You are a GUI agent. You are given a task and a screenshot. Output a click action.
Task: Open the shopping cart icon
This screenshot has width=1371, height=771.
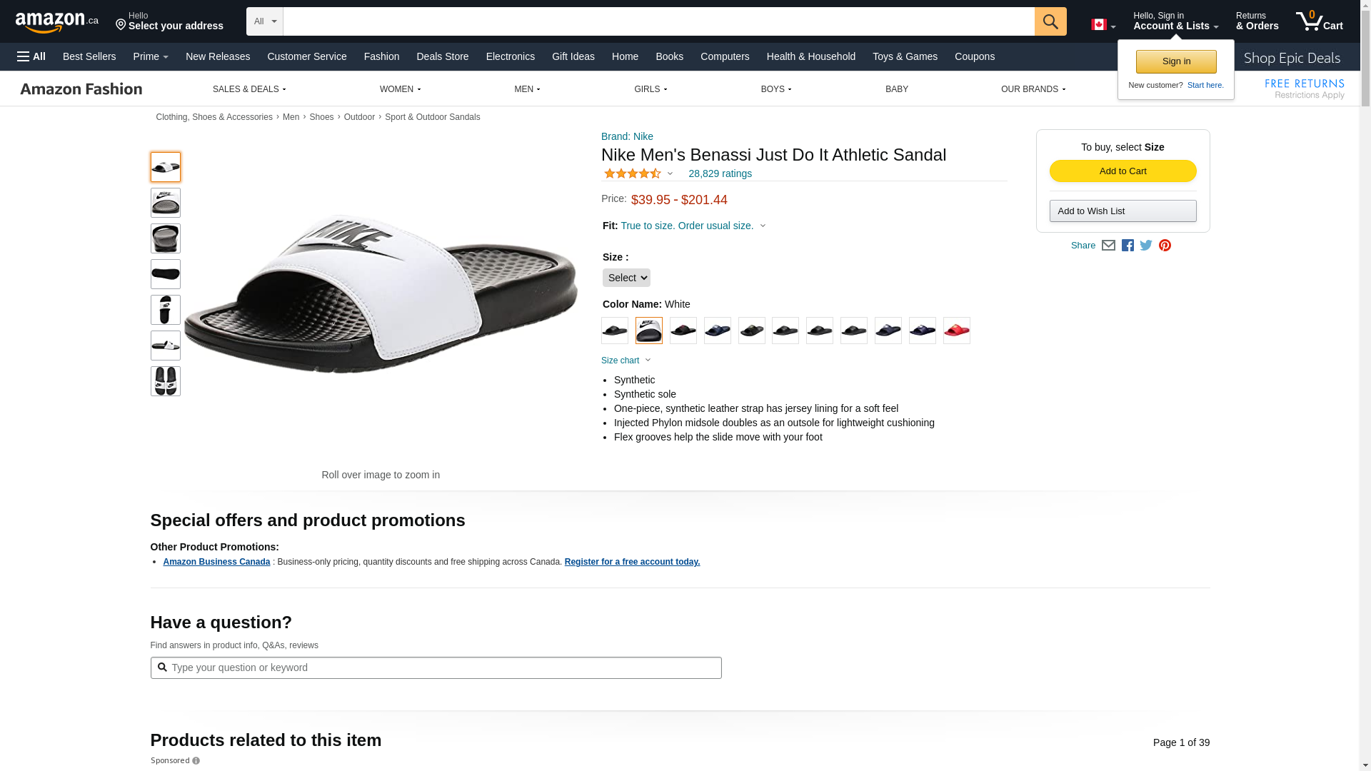(1319, 21)
